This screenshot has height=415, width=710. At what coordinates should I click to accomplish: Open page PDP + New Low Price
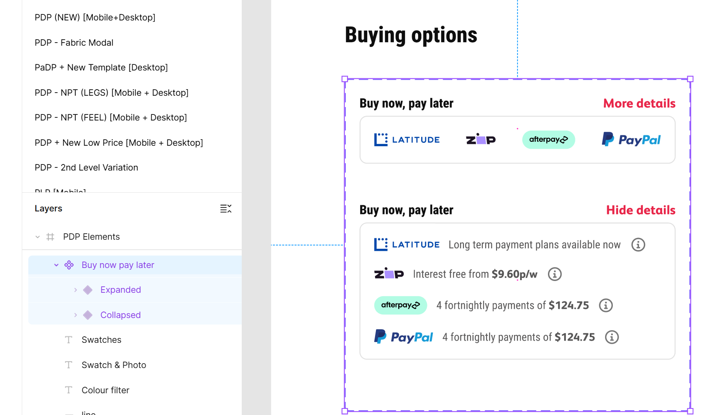[119, 143]
